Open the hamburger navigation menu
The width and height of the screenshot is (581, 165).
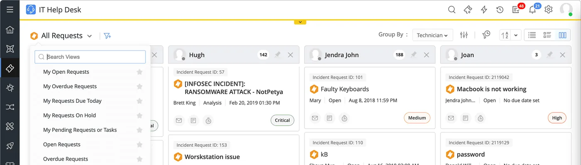click(x=10, y=10)
